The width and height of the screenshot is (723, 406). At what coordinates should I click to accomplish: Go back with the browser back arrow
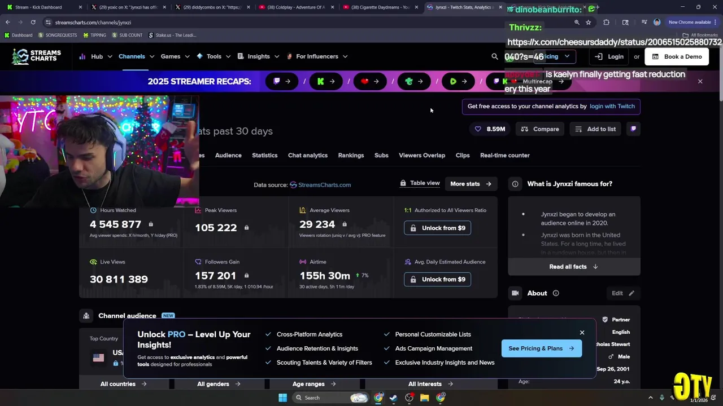tap(7, 22)
